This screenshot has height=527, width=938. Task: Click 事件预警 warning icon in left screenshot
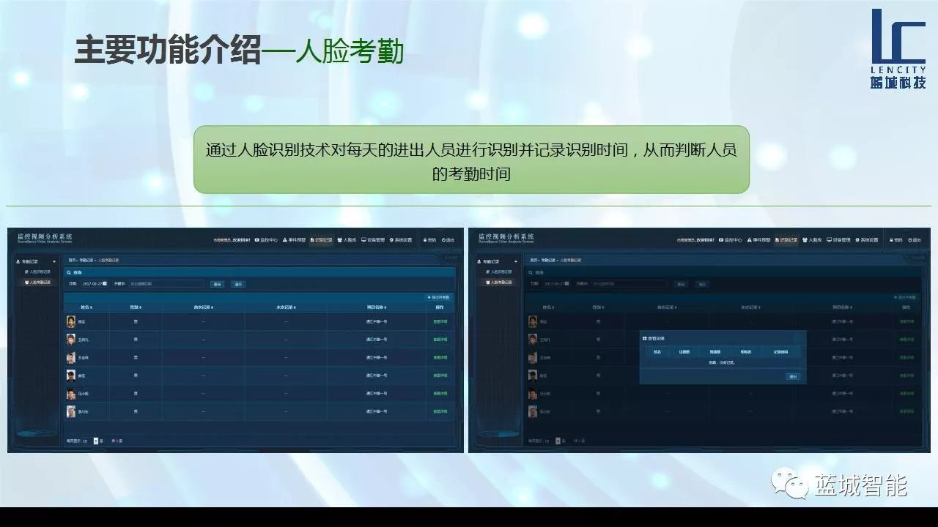pos(286,240)
